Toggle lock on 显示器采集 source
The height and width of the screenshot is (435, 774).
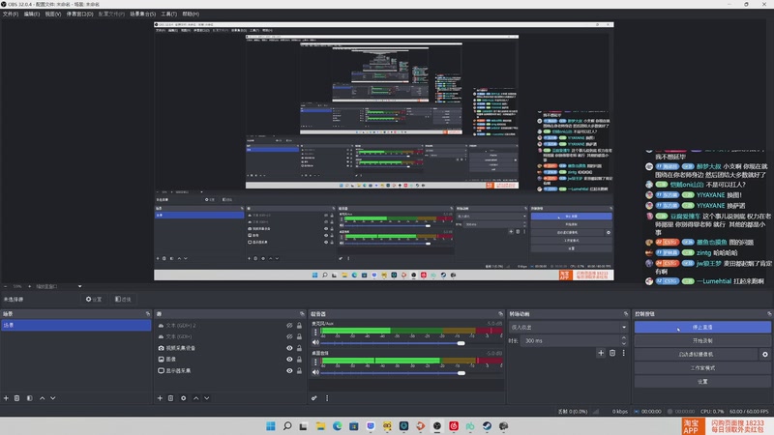299,370
